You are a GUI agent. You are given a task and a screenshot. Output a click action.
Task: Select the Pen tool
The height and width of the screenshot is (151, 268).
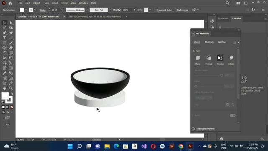[5, 33]
